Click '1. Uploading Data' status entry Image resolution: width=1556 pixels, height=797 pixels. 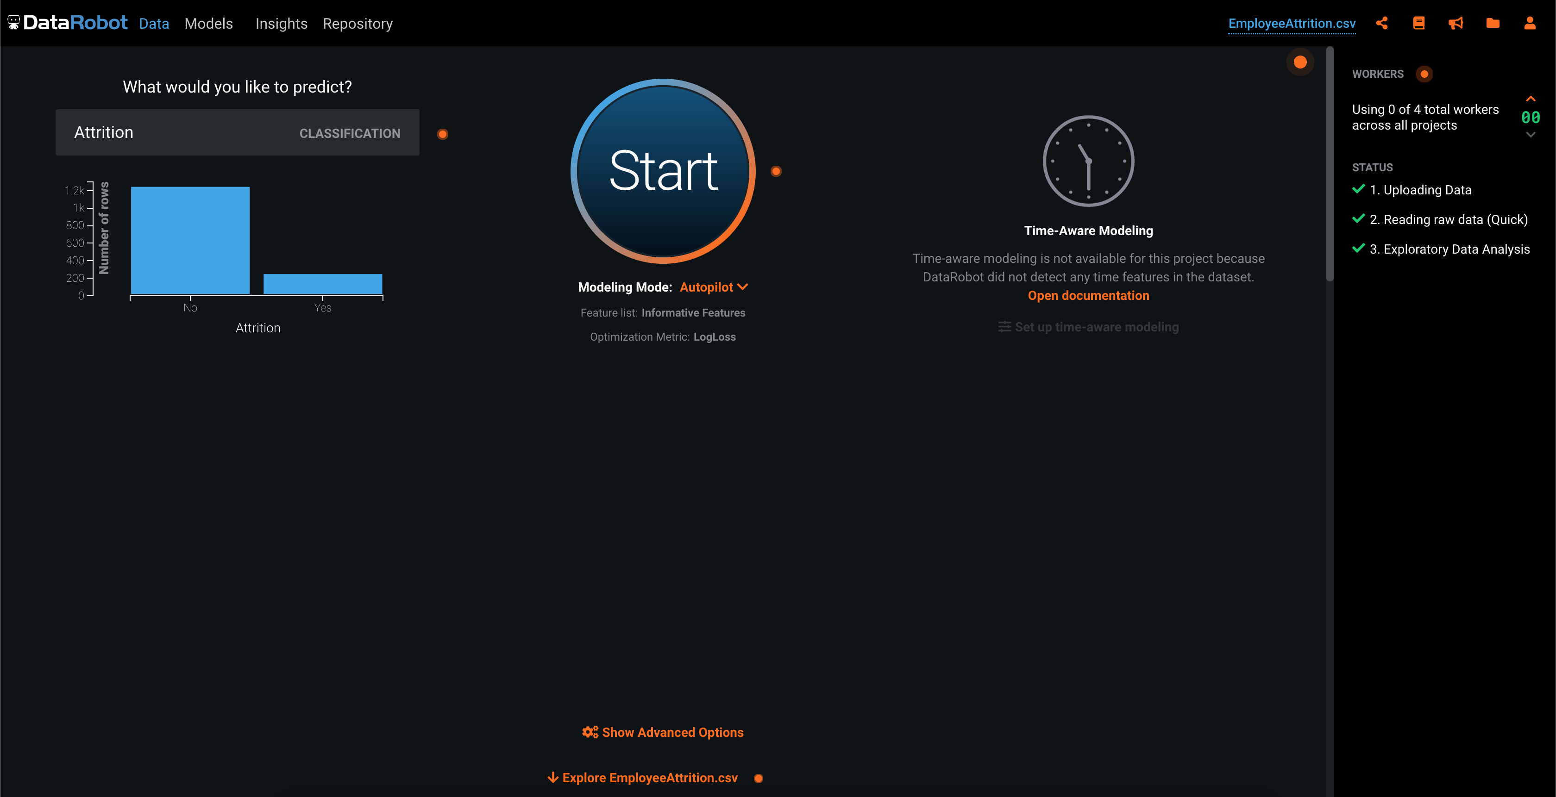coord(1420,190)
